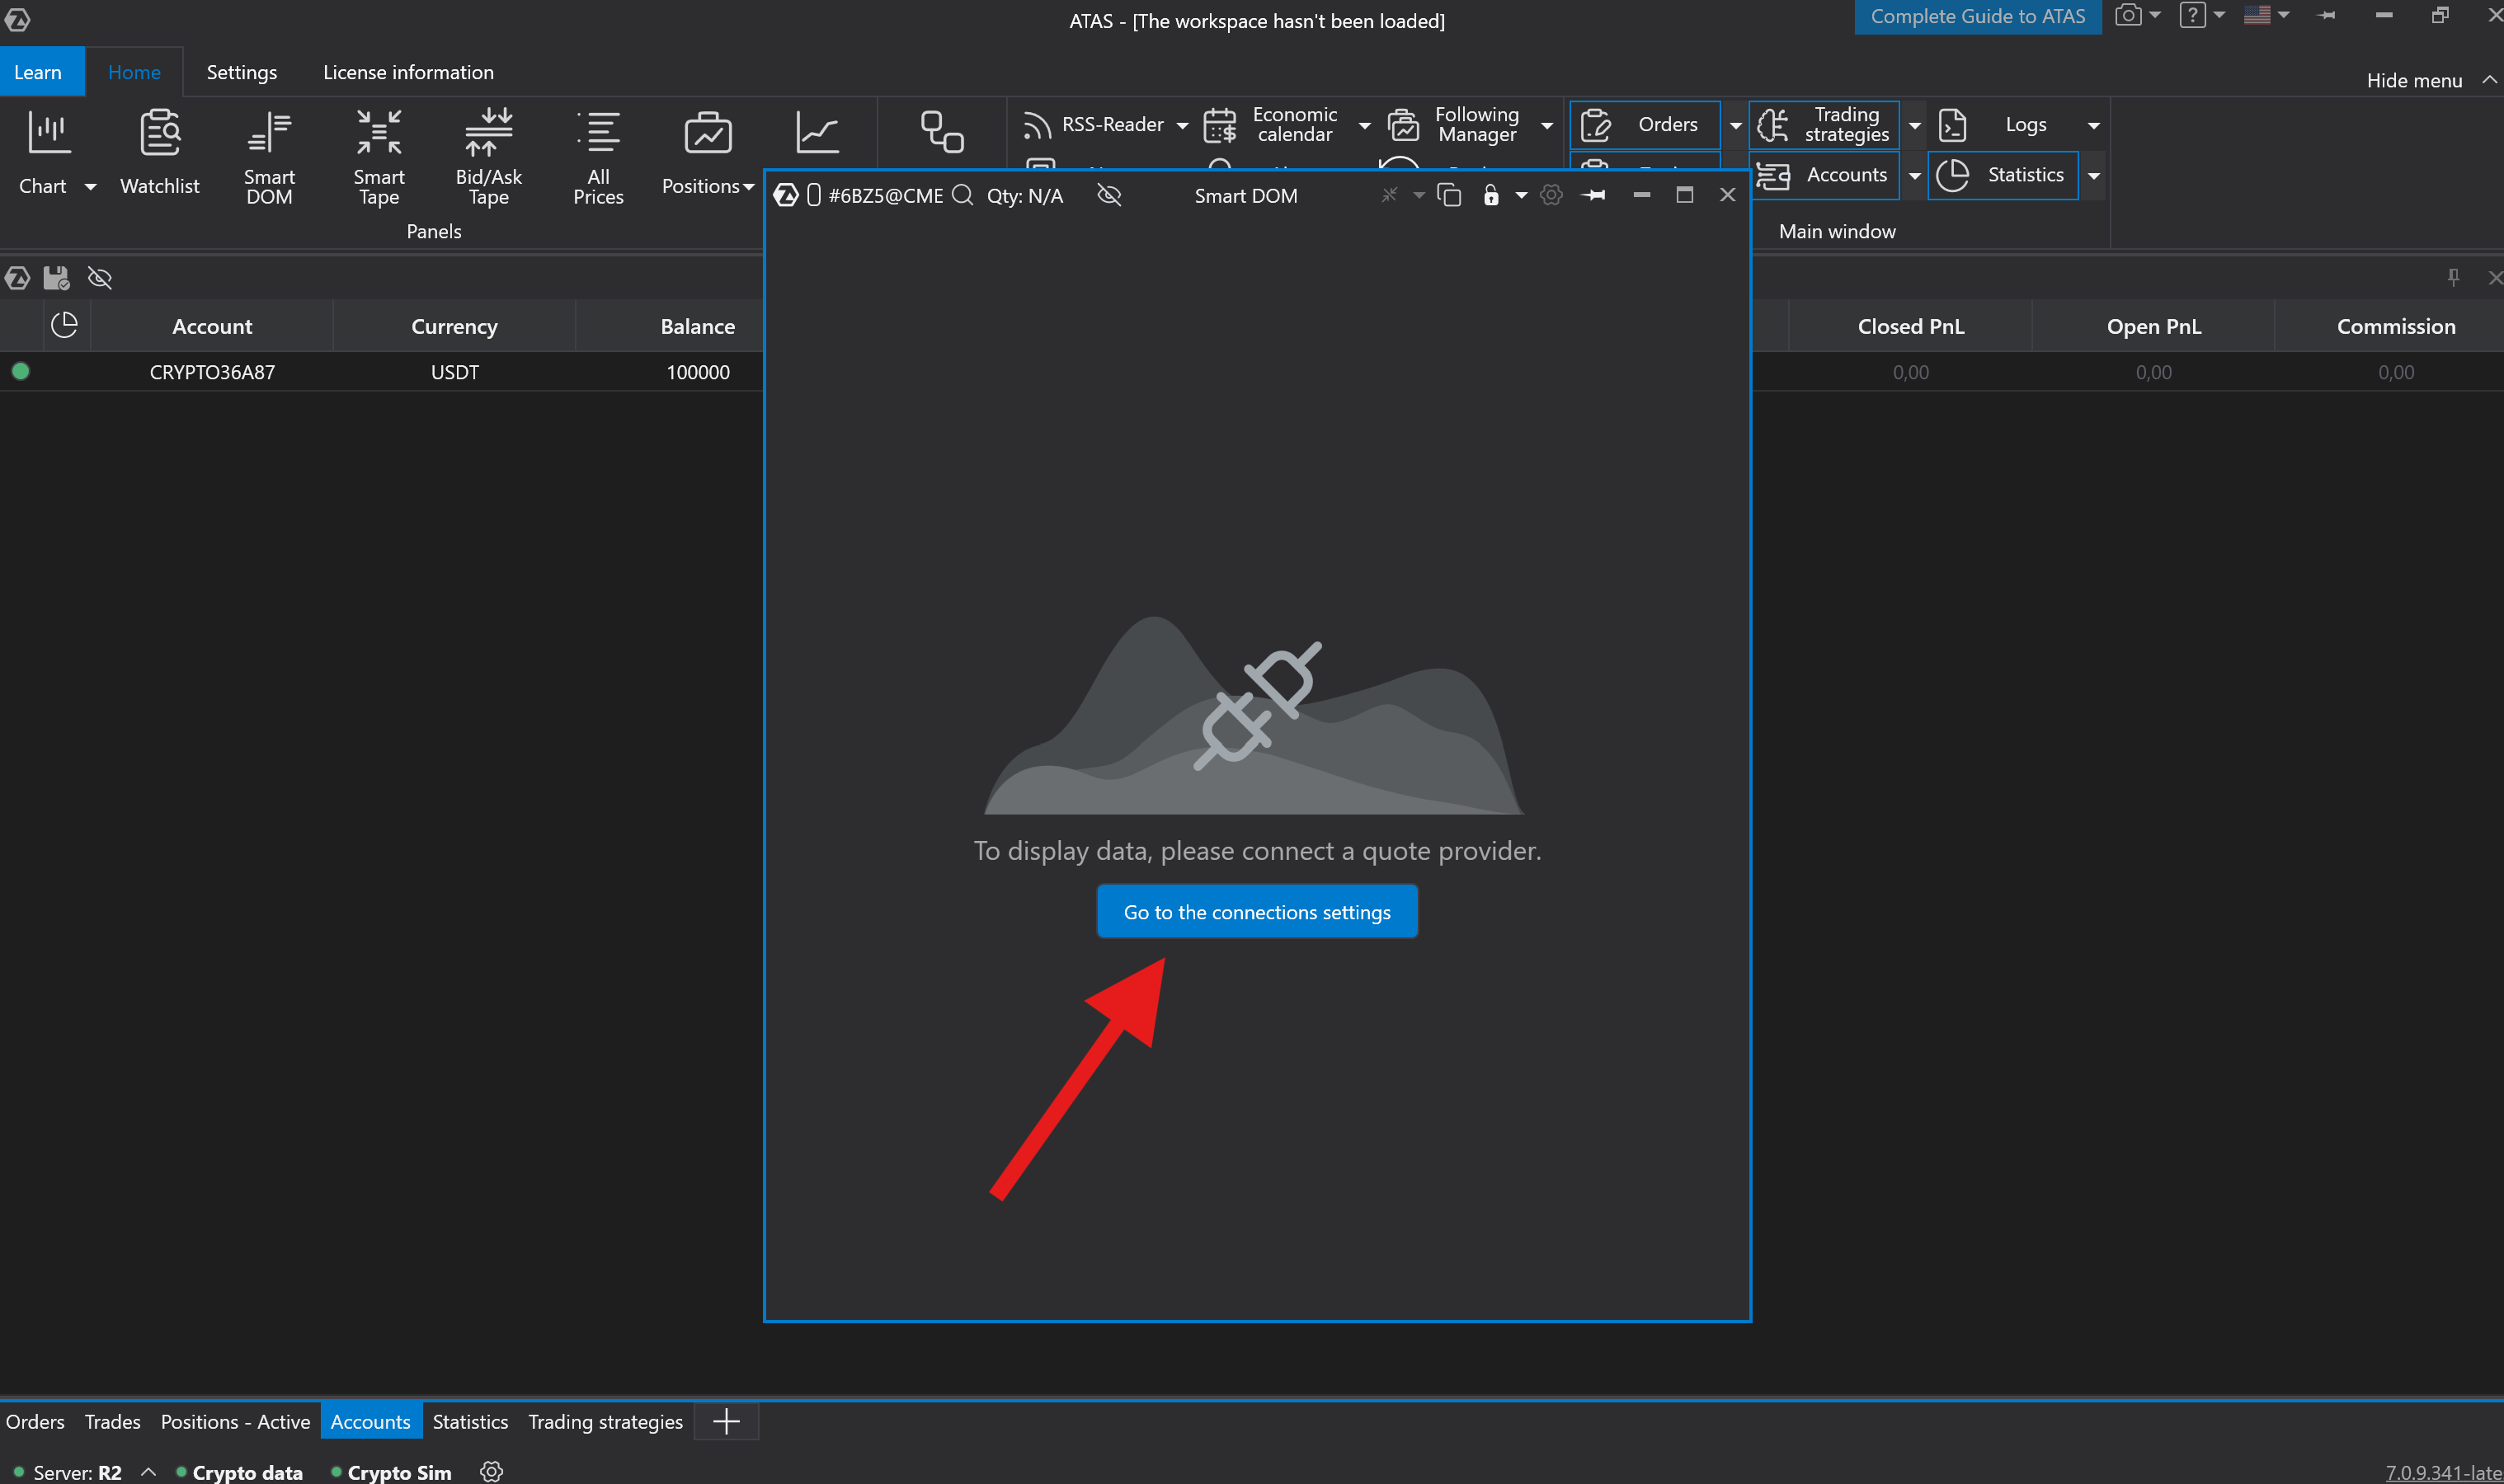
Task: Click the save icon in Accounts panel
Action: coord(56,278)
